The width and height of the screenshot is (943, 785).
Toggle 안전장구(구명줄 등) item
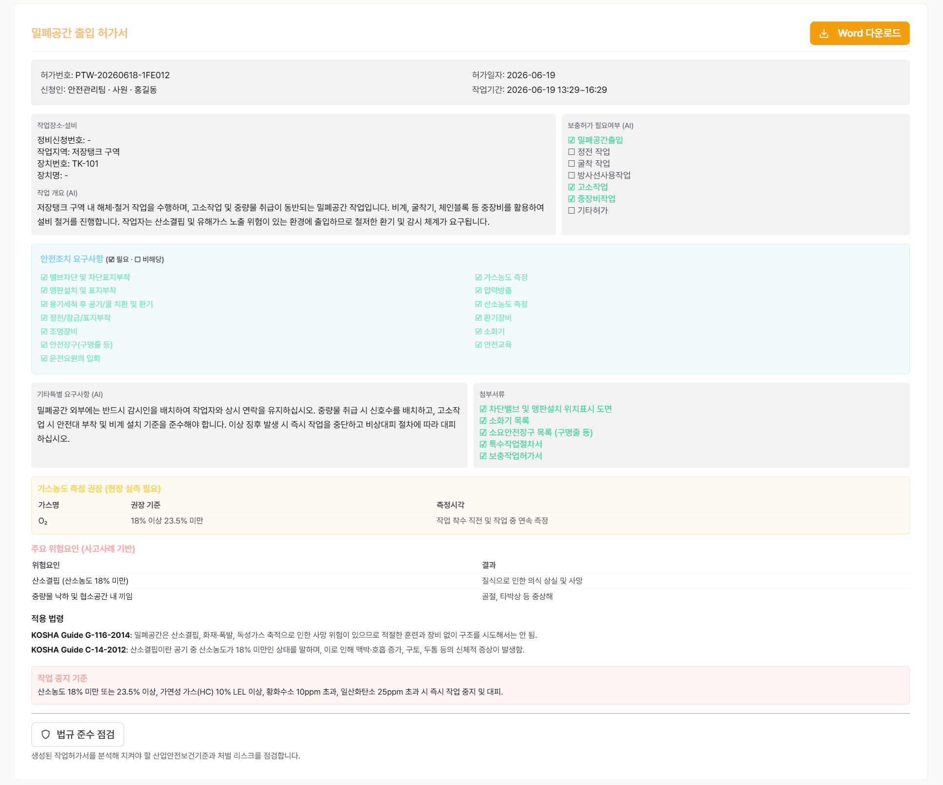click(77, 345)
